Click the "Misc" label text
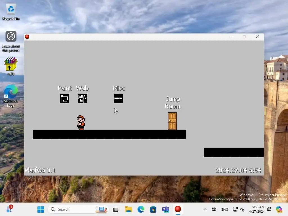The width and height of the screenshot is (288, 216). pos(119,88)
